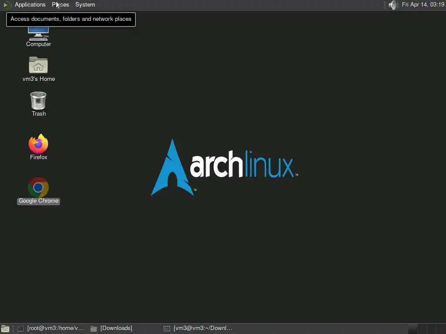Open the volume control speaker icon
446x334 pixels.
(392, 5)
